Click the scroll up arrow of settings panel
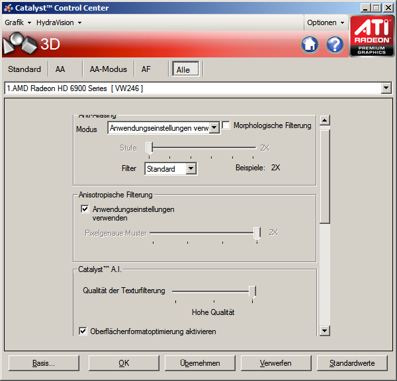Viewport: 397px width, 381px height. 325,120
